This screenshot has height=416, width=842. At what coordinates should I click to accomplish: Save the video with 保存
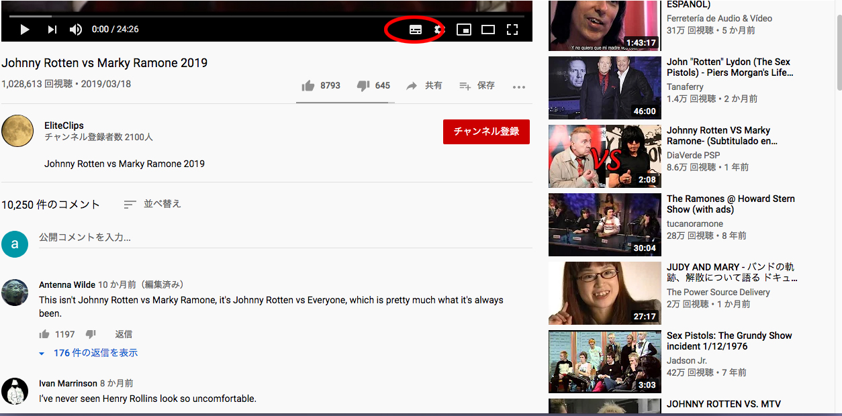477,86
